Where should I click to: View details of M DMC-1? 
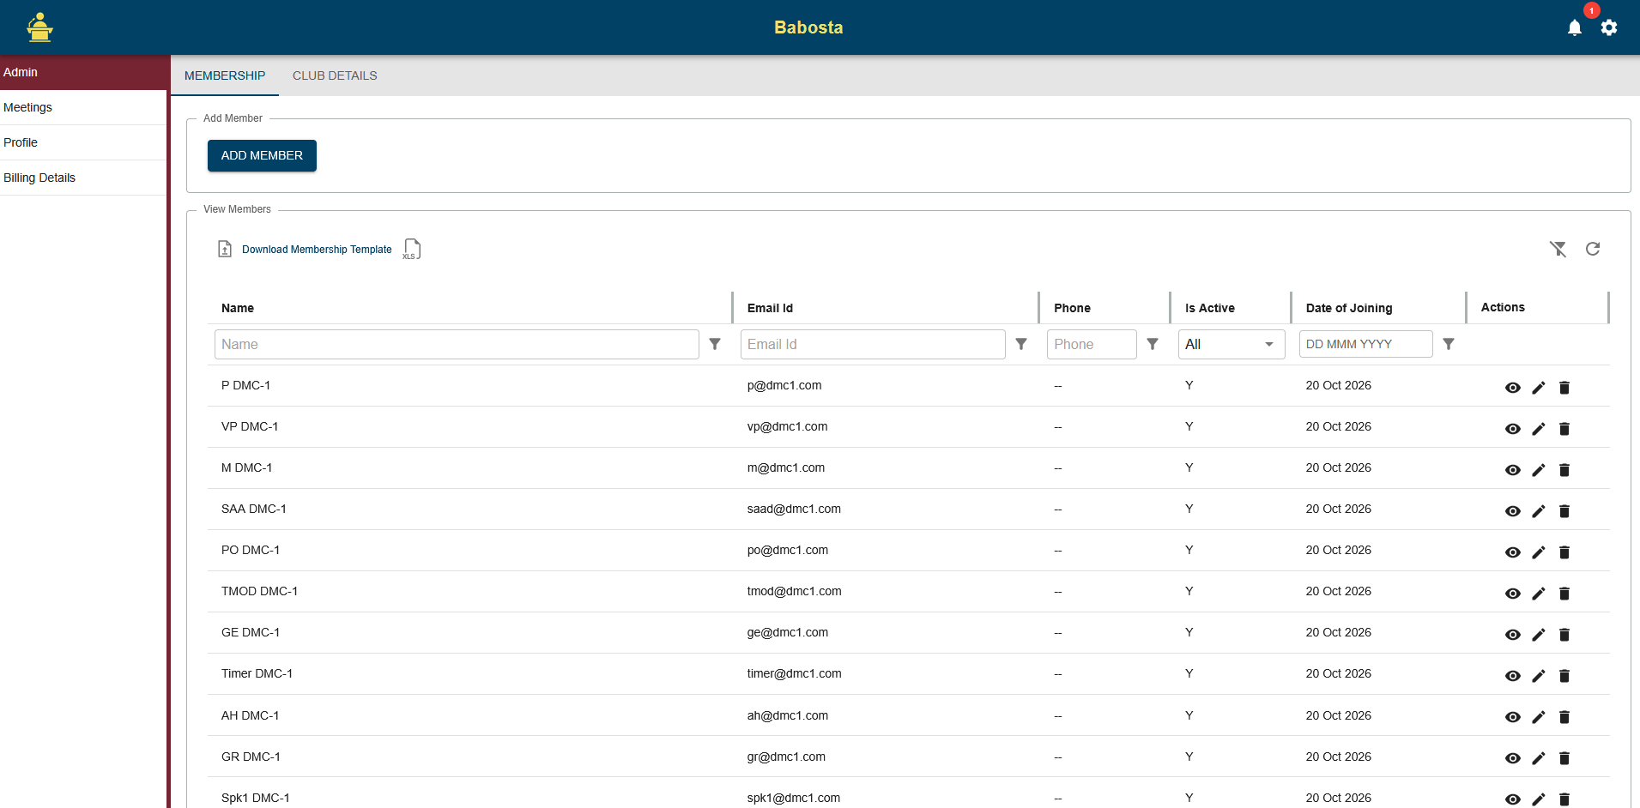tap(1513, 470)
